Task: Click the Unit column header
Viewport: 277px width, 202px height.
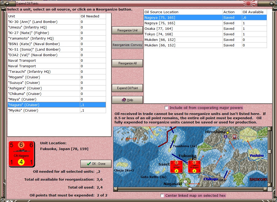Action: point(44,16)
